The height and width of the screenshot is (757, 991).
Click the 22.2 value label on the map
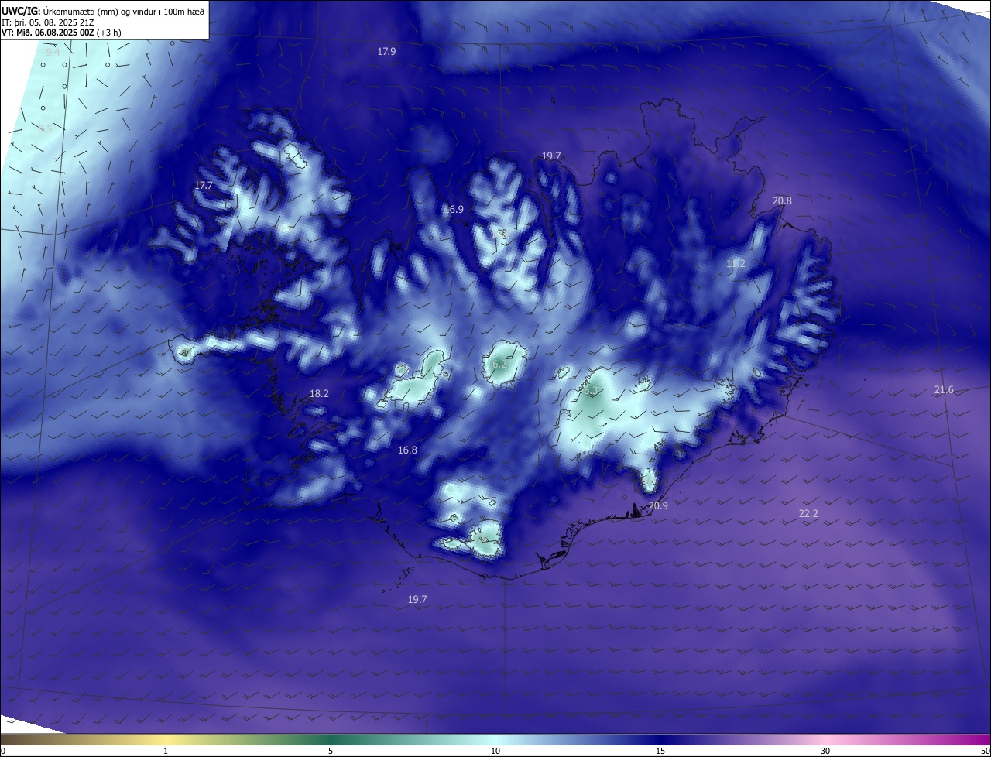click(x=808, y=514)
